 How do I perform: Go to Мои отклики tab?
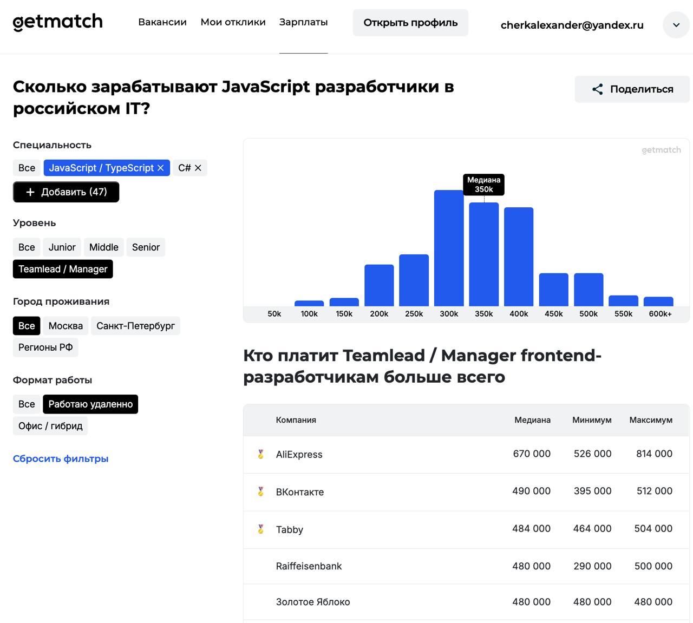[233, 22]
